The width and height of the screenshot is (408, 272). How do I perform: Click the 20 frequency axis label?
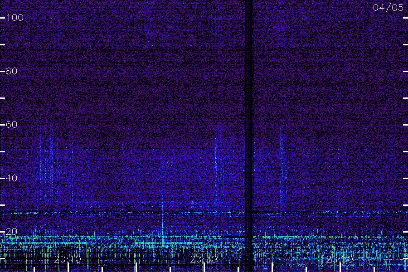point(11,232)
